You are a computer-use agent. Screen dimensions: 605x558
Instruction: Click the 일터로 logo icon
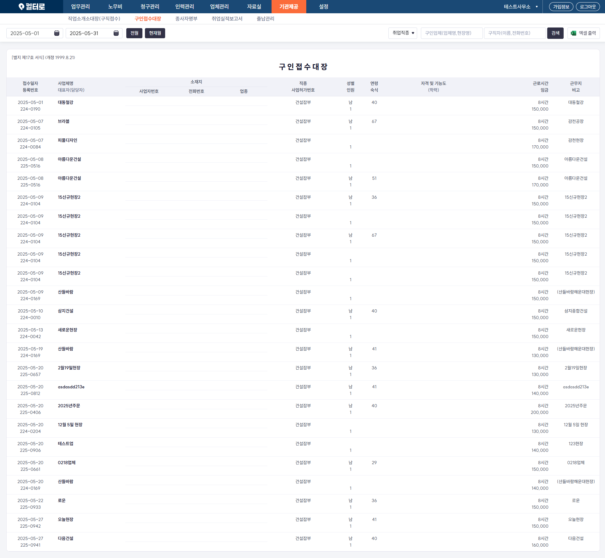pyautogui.click(x=21, y=7)
